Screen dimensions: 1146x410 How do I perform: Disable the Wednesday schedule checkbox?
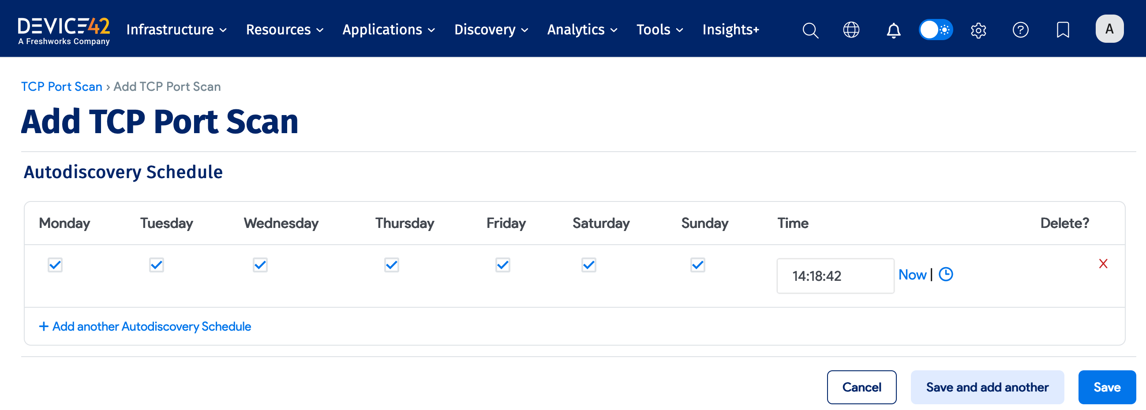(x=260, y=265)
